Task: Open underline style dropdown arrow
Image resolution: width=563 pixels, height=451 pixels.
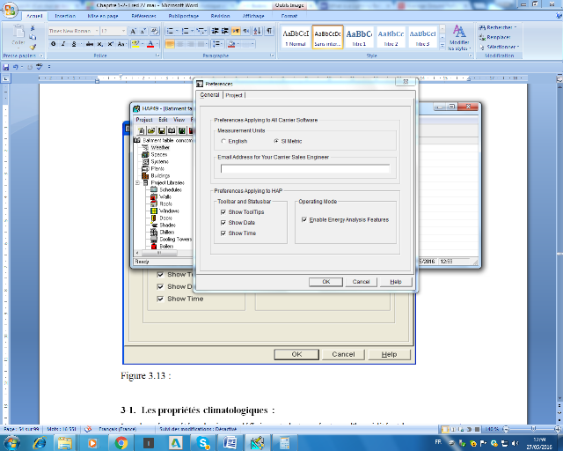Action: 81,44
